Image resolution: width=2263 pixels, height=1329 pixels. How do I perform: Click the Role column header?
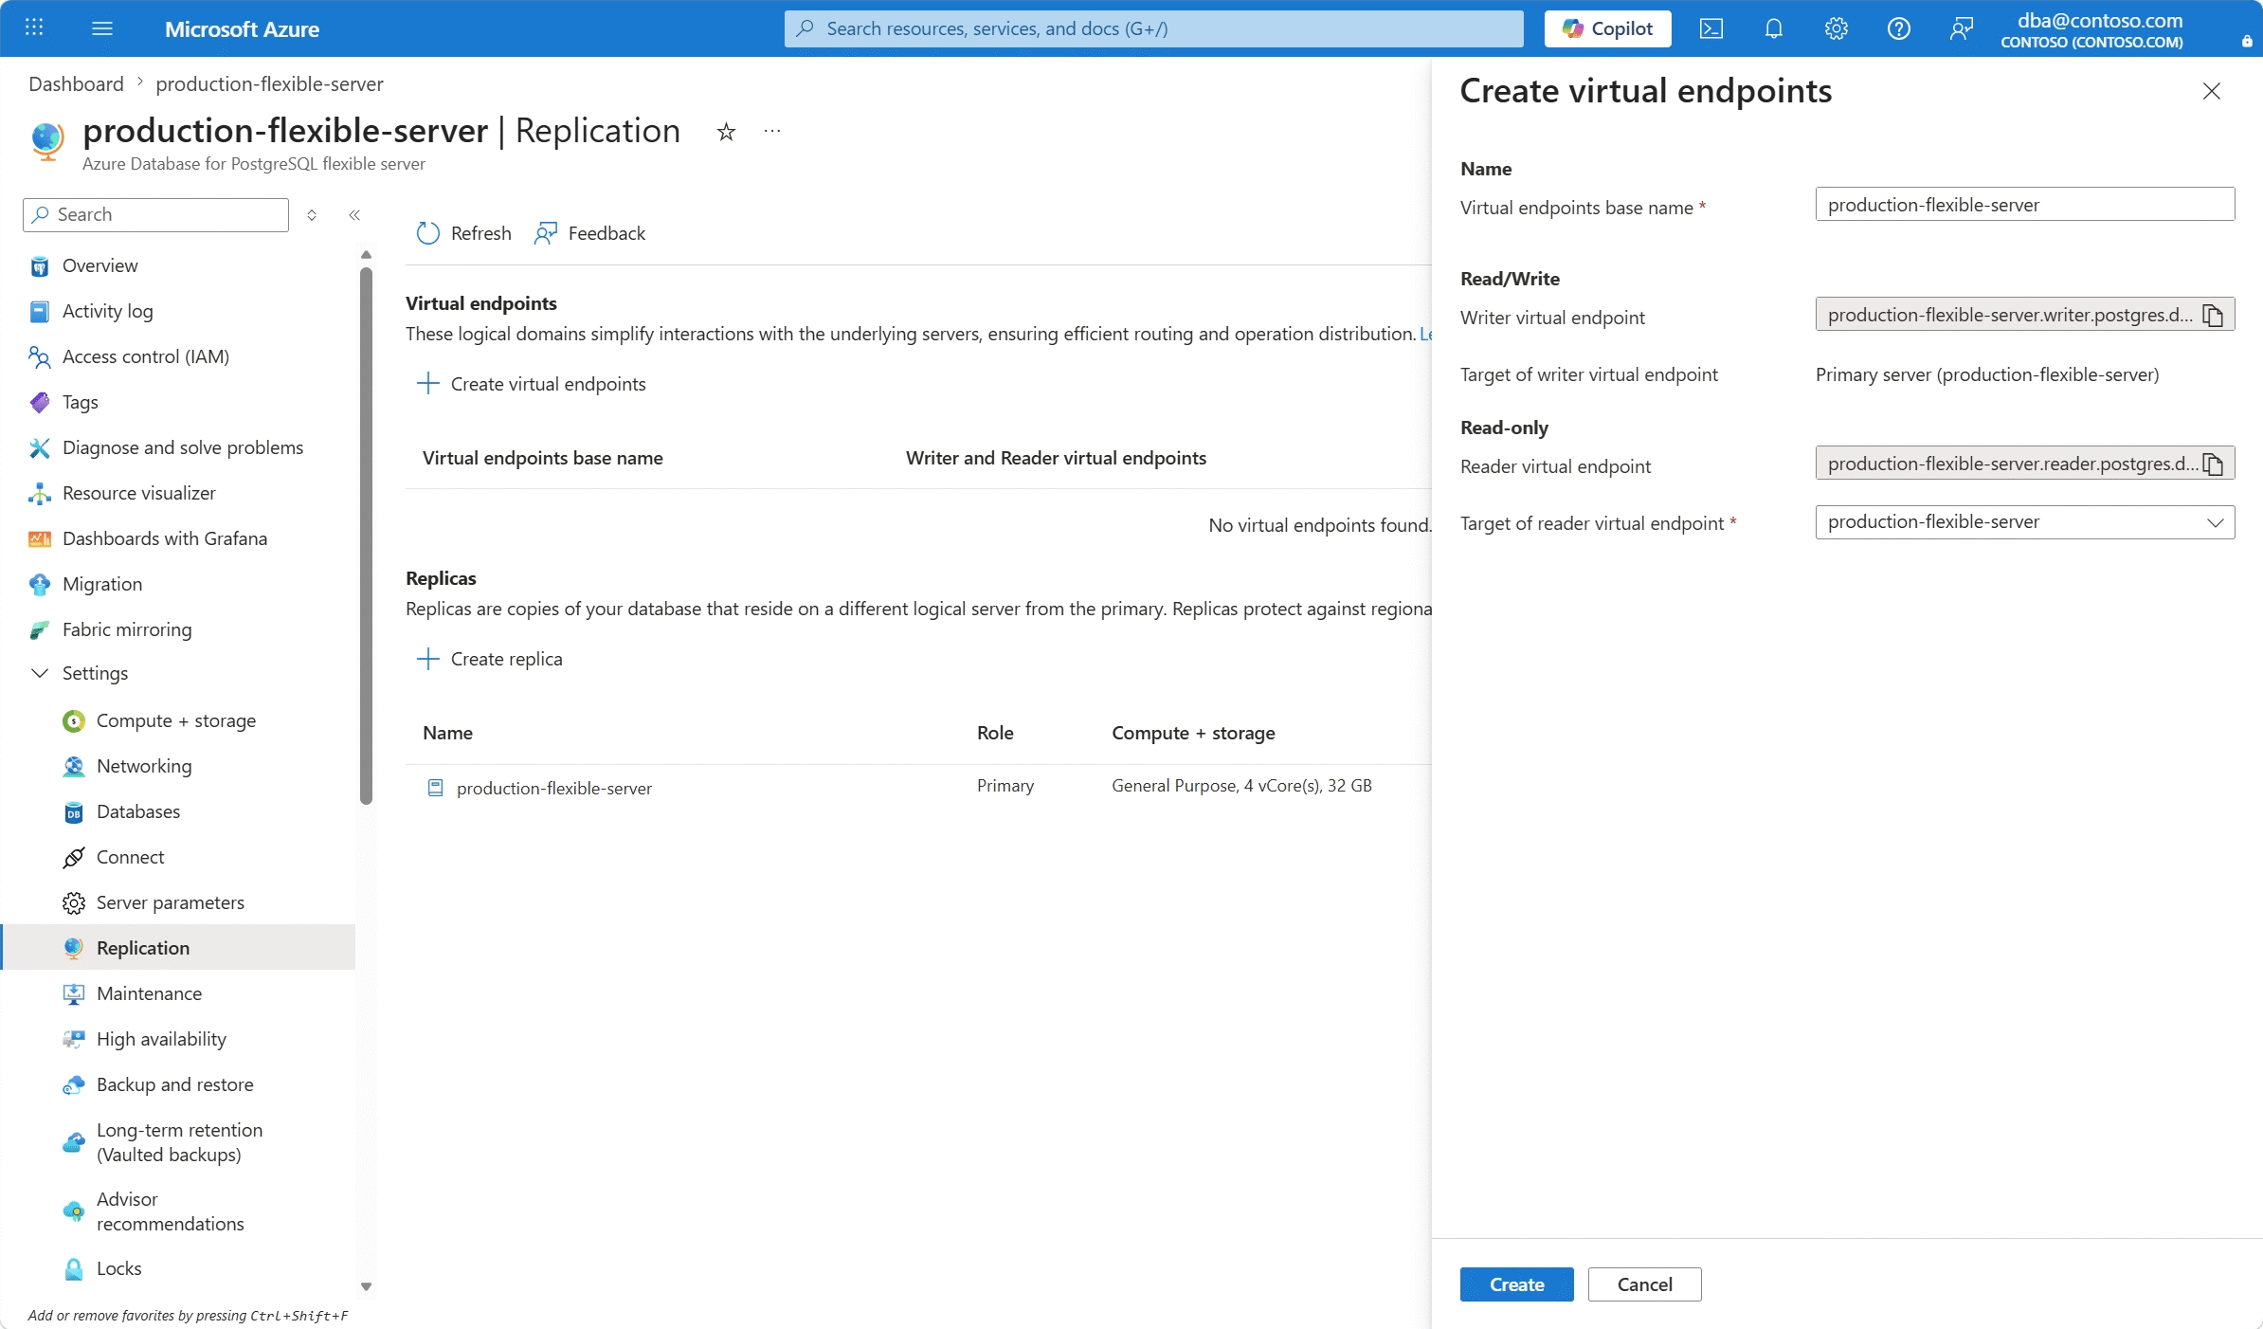pos(995,733)
